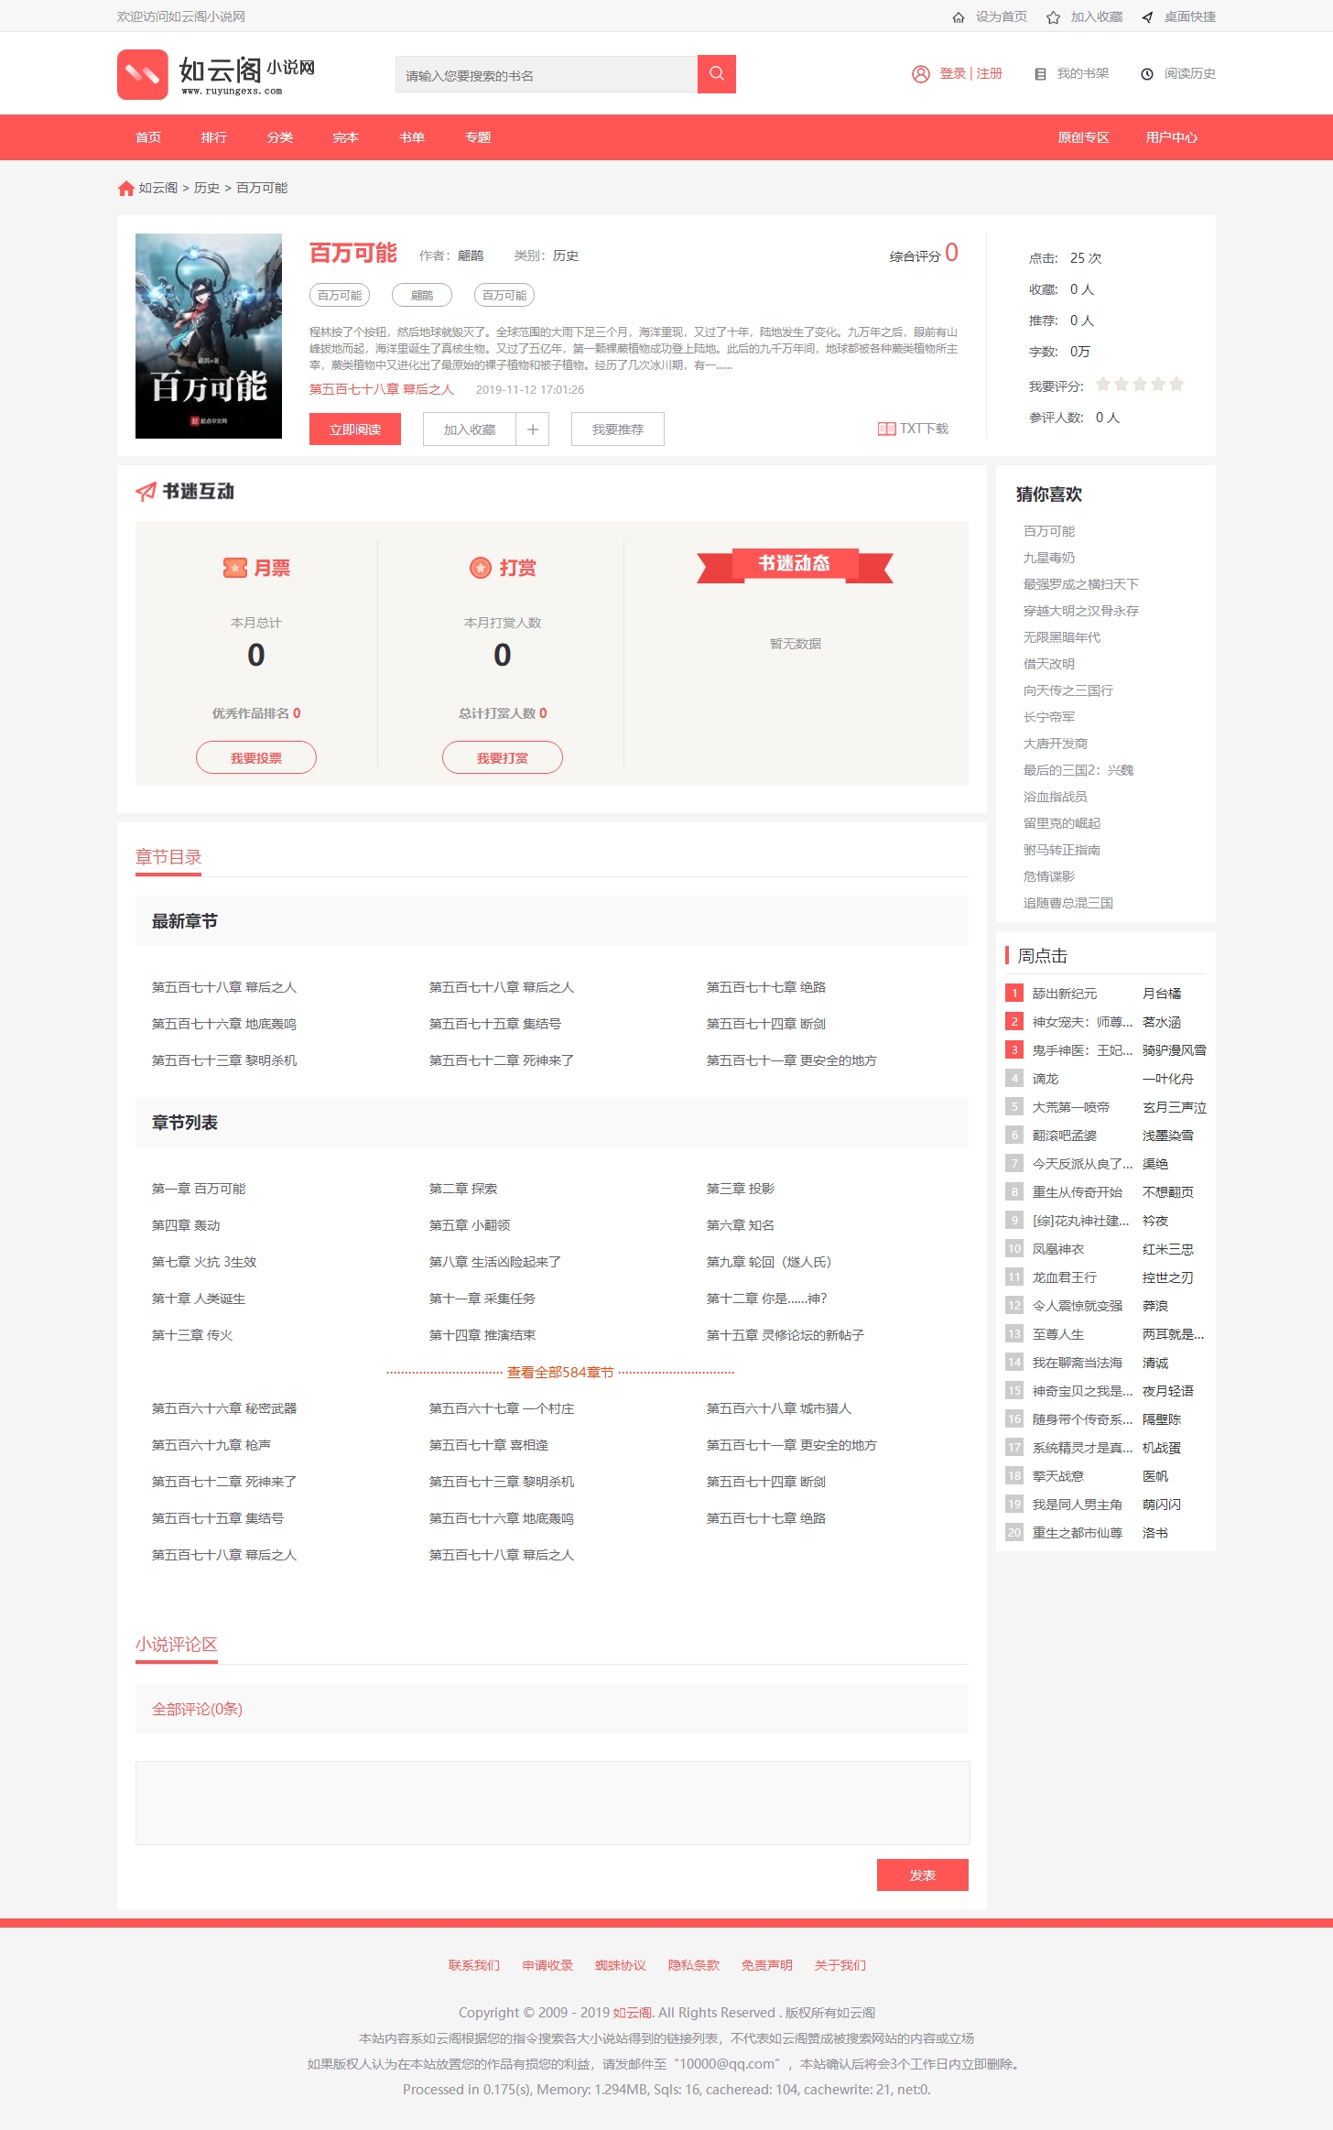Image resolution: width=1333 pixels, height=2130 pixels.
Task: Click the book icon beside TXT下载
Action: tap(886, 429)
